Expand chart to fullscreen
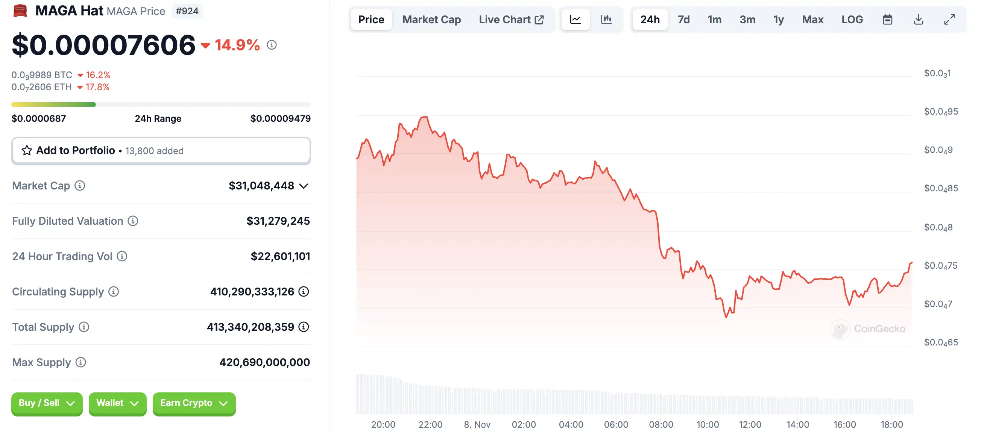 tap(949, 20)
